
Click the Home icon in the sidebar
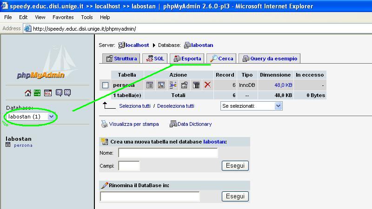pos(28,93)
